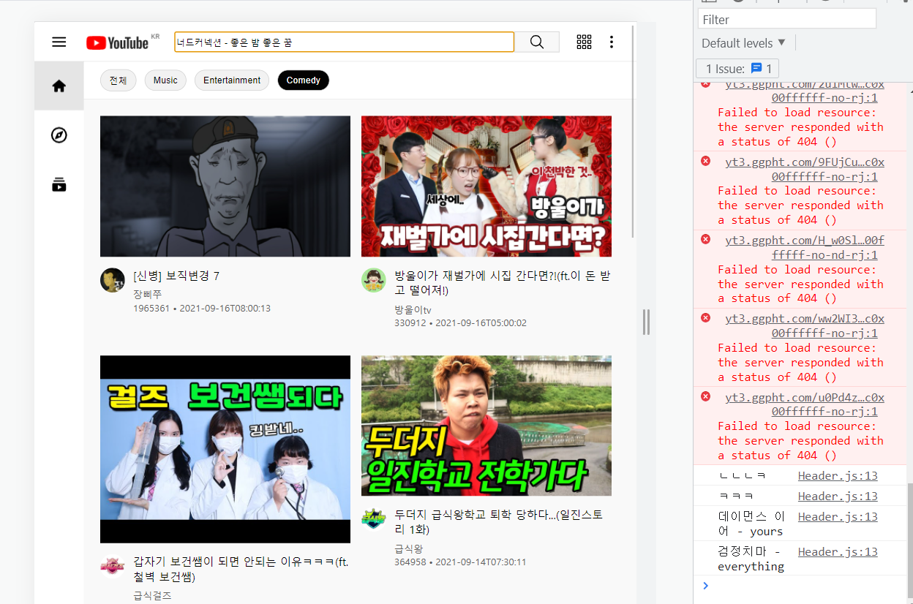Open the yt3.ggpht.com/9FUjCu resource link
The width and height of the screenshot is (913, 604).
click(x=805, y=169)
